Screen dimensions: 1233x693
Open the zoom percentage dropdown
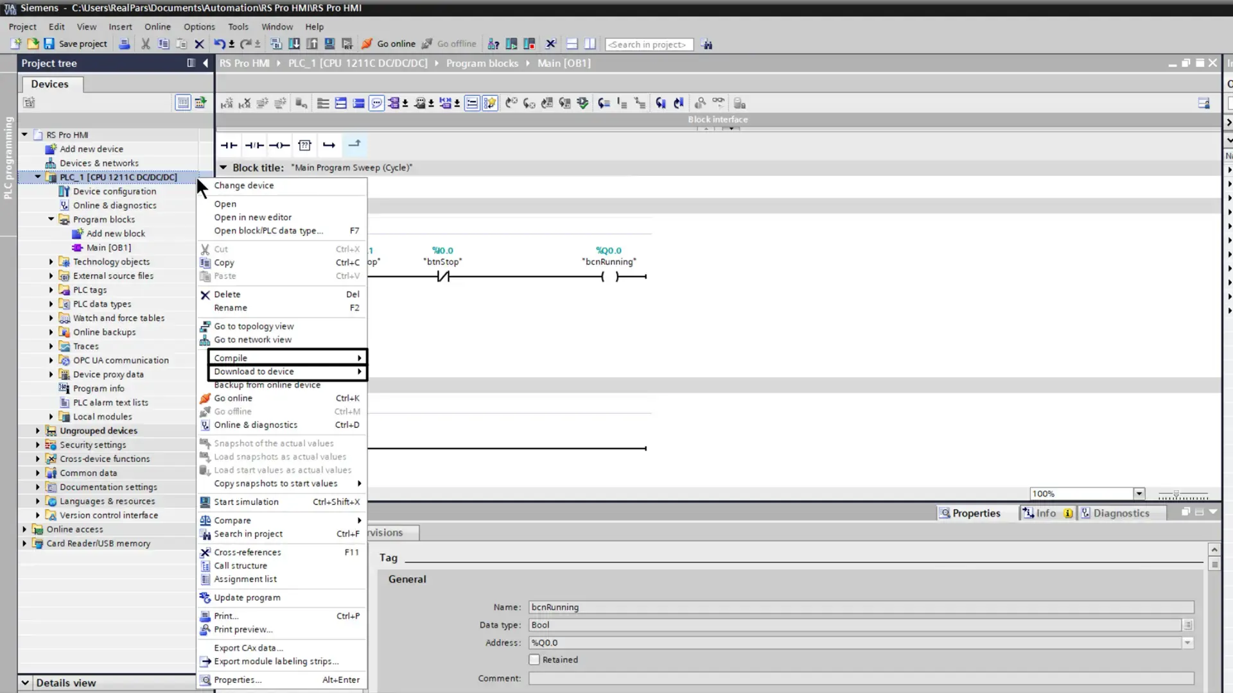(x=1139, y=493)
